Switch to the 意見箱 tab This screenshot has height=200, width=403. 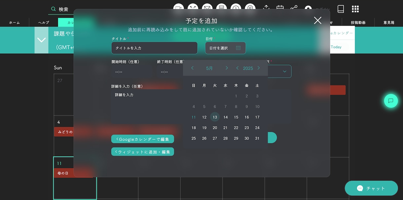[x=389, y=22]
